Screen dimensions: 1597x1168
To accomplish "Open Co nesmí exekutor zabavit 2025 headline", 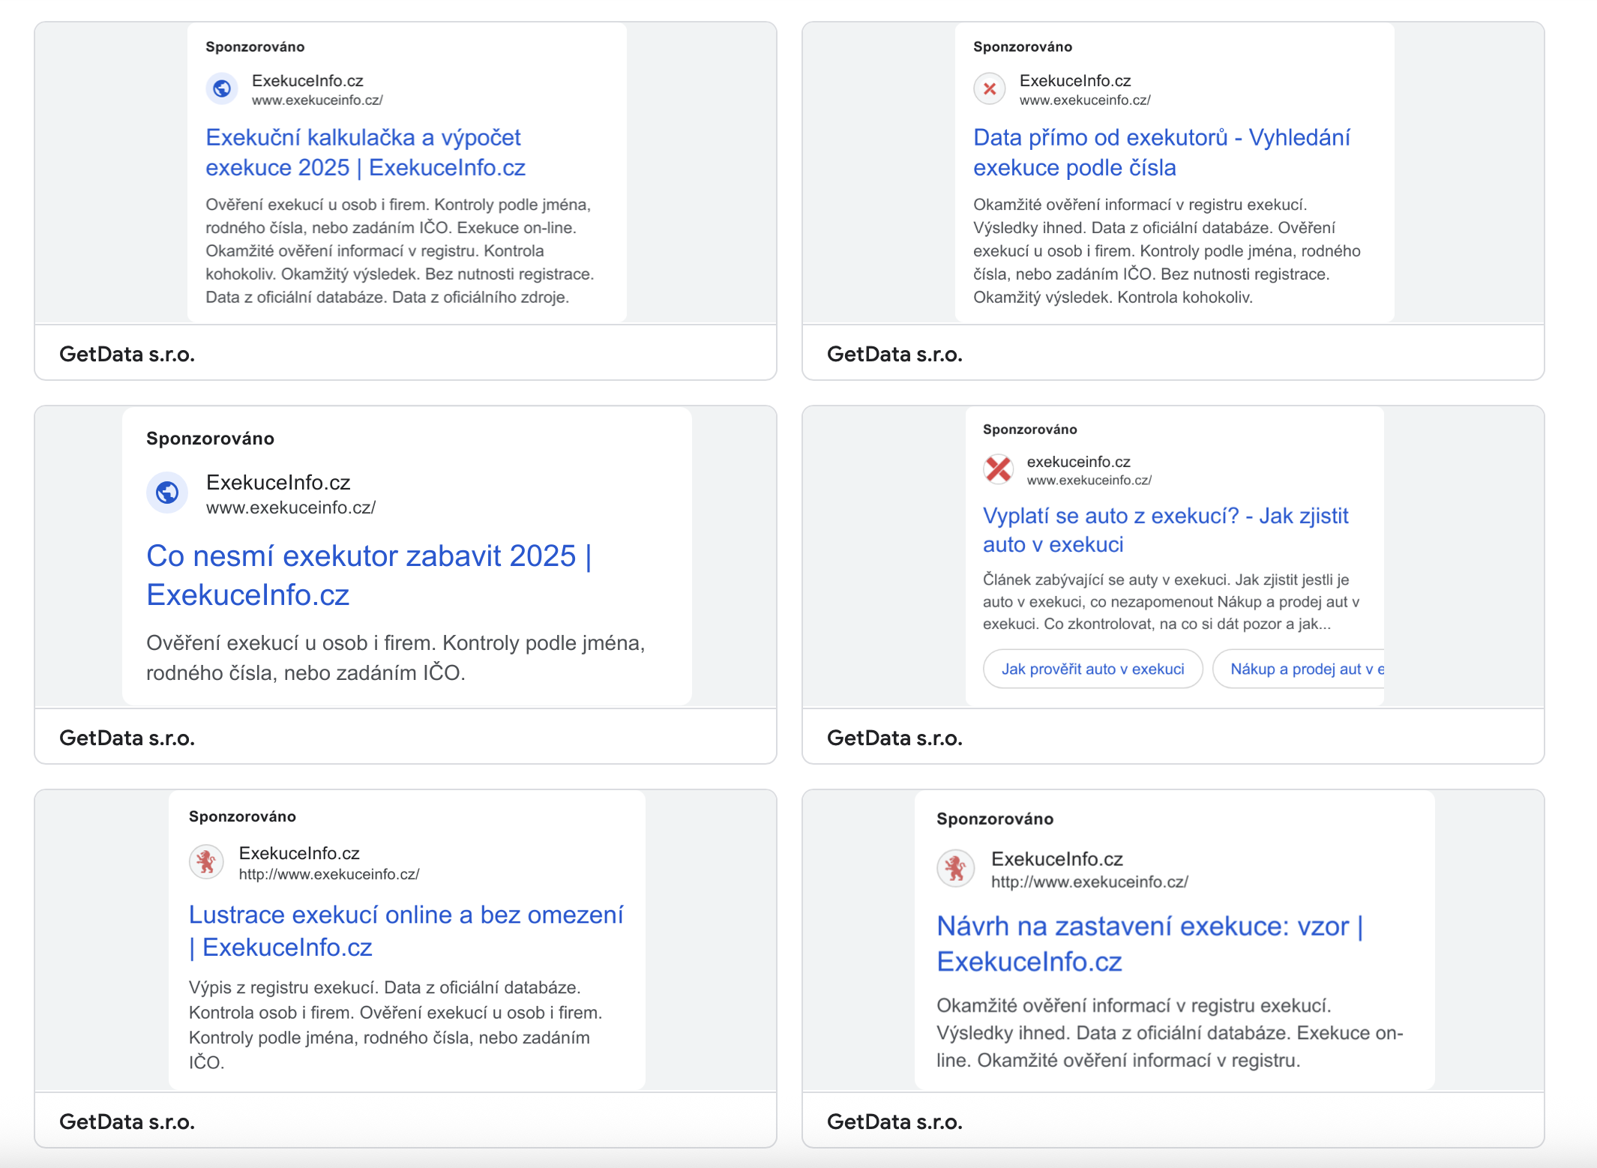I will point(369,575).
